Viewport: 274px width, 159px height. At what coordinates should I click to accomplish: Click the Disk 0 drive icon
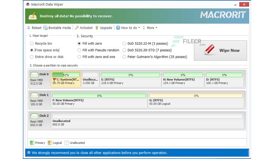(x=34, y=75)
